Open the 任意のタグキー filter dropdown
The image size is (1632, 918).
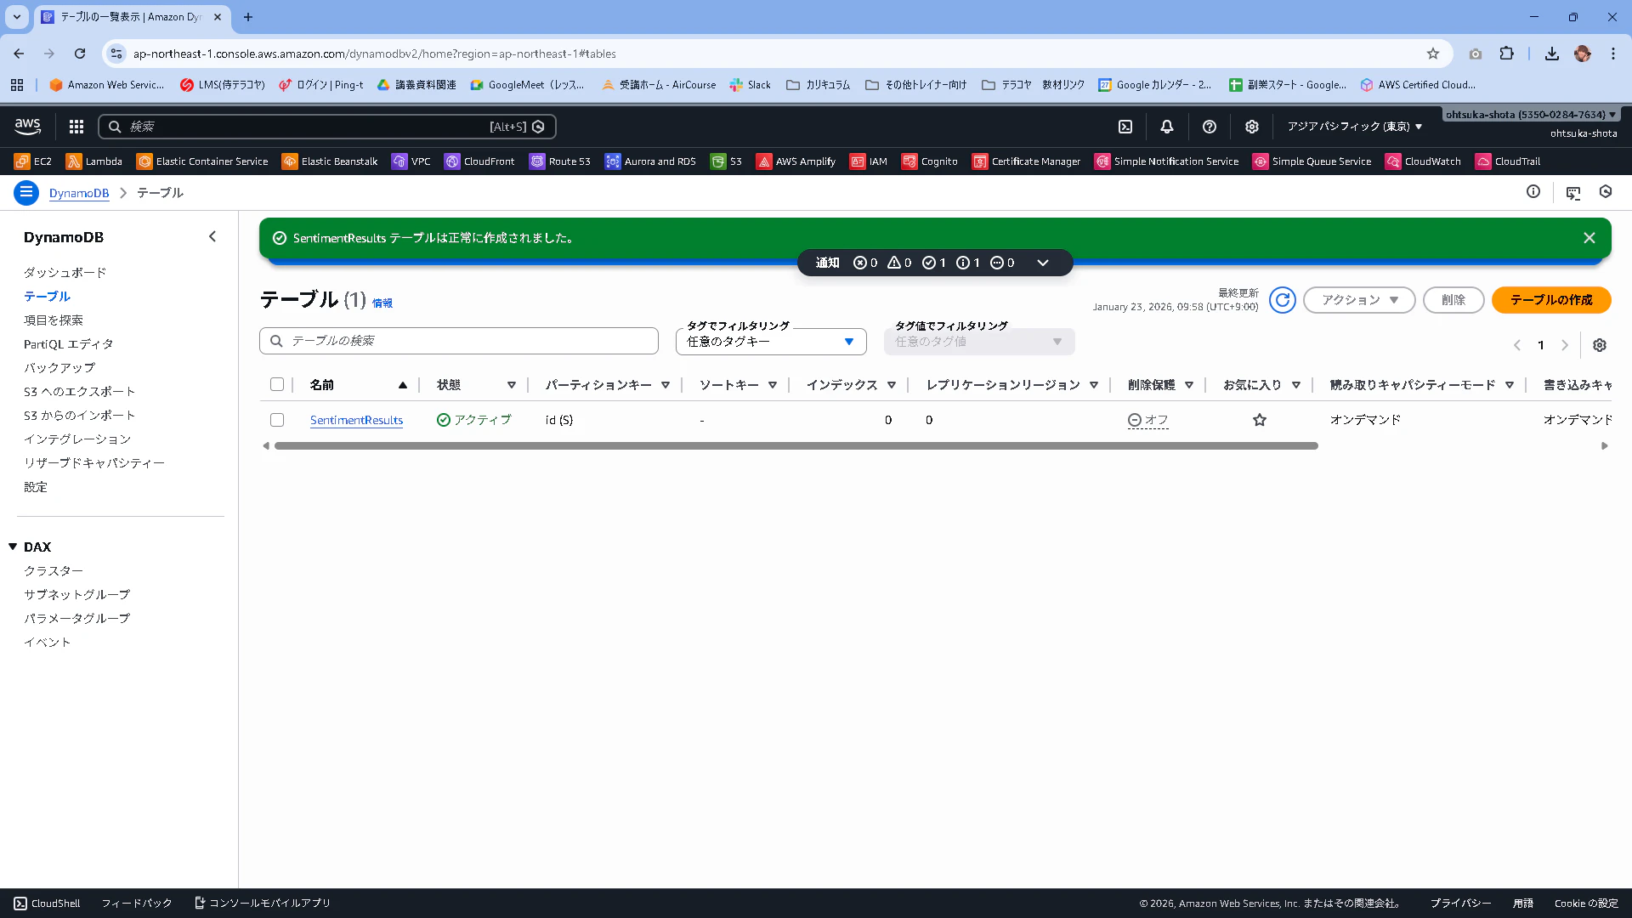click(x=771, y=342)
